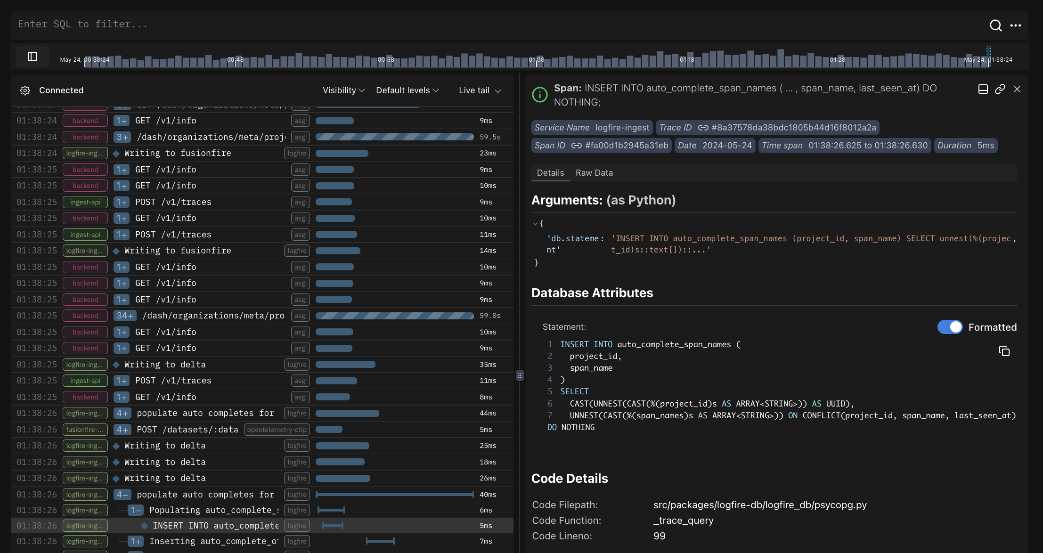Expand 1+ Inserting auto_complete span
Viewport: 1043px width, 553px height.
tap(136, 541)
